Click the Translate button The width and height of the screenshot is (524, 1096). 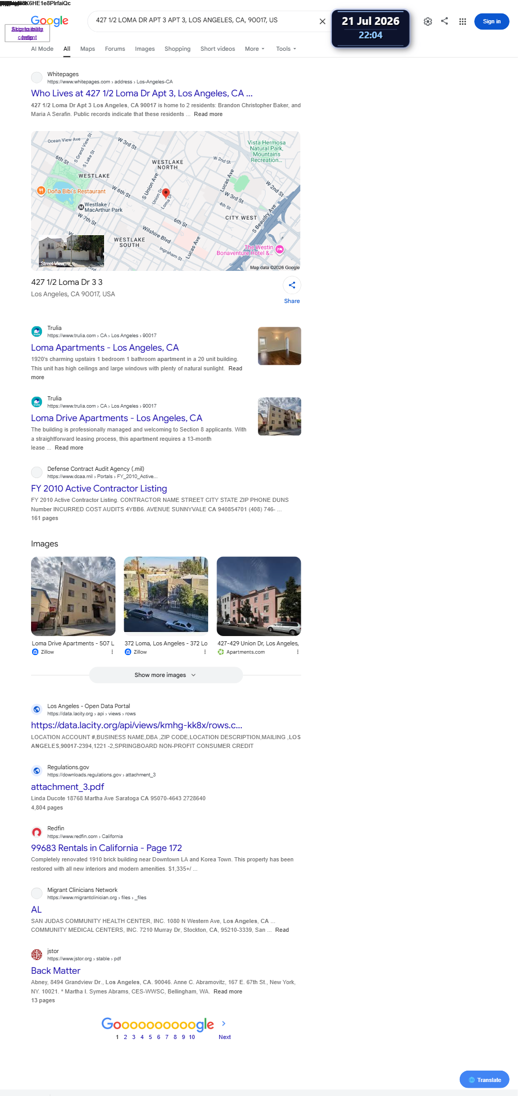pyautogui.click(x=484, y=1080)
